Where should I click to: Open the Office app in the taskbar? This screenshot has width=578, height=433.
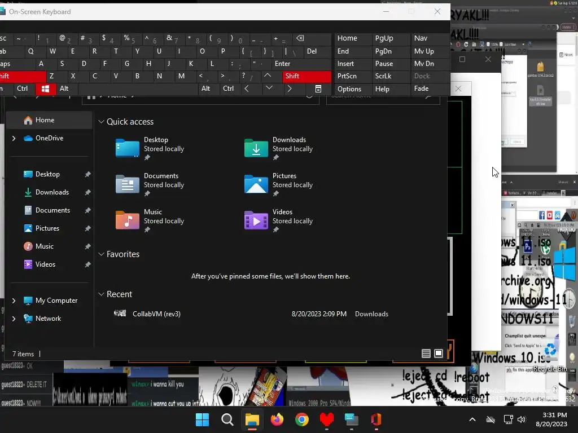pos(376,419)
